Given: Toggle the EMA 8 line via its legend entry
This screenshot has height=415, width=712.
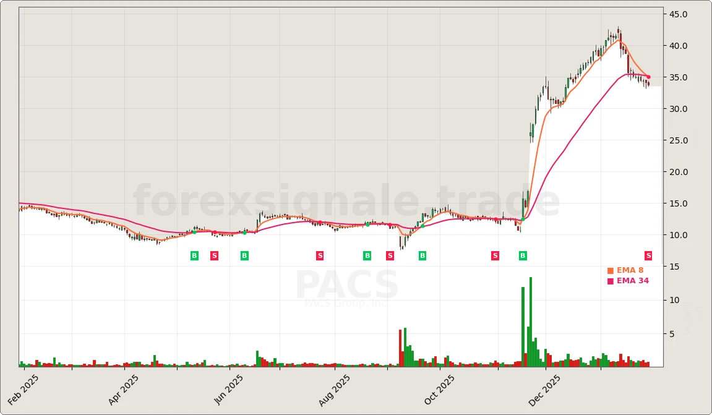Looking at the screenshot, I should pyautogui.click(x=630, y=270).
